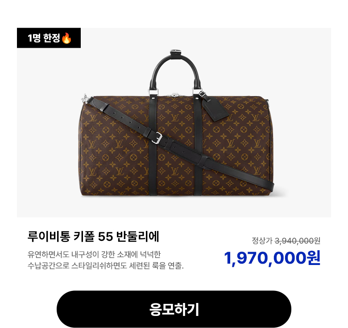Click the 응모하기 button
This screenshot has width=348, height=328.
(x=174, y=309)
